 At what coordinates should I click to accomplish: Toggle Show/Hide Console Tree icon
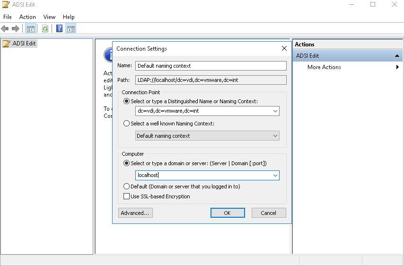30,28
